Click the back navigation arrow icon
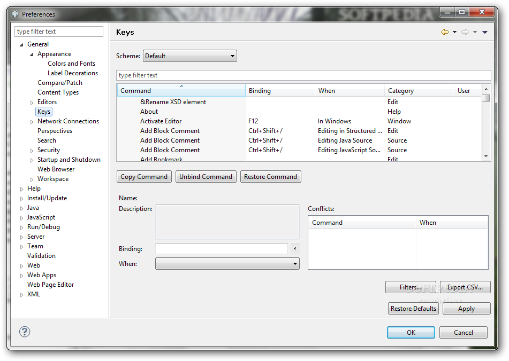The height and width of the screenshot is (361, 509). 444,32
